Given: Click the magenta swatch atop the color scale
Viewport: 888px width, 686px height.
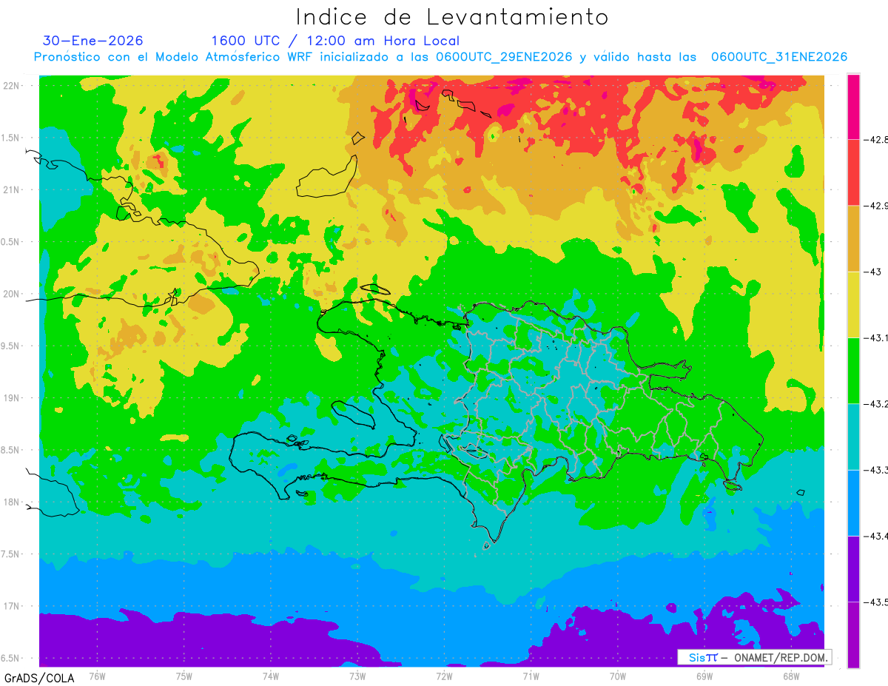Looking at the screenshot, I should point(853,107).
